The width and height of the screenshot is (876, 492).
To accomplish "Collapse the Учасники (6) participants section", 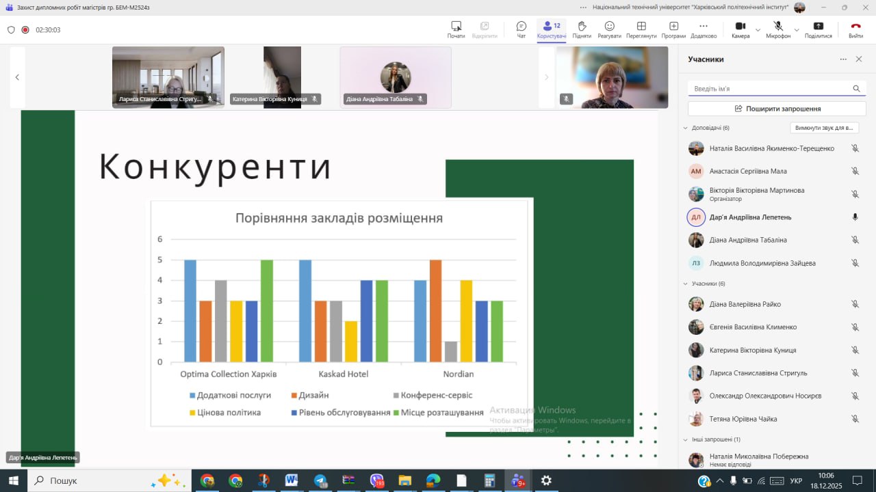I will click(686, 284).
